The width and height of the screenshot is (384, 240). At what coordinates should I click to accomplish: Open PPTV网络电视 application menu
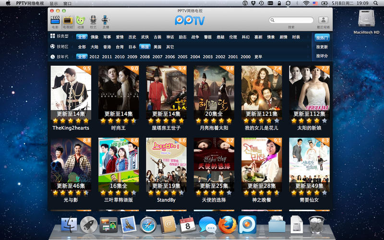point(30,3)
